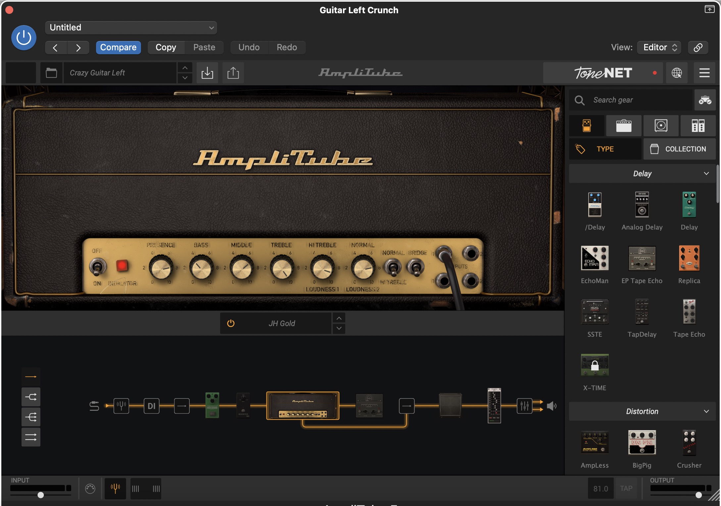Select the rack effects gear tab
This screenshot has width=721, height=506.
(698, 126)
